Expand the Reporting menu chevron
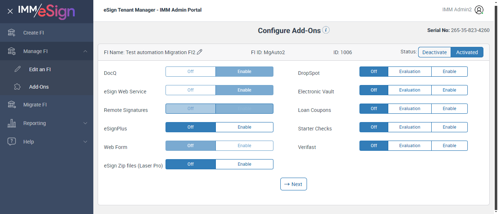This screenshot has width=498, height=214. click(85, 123)
